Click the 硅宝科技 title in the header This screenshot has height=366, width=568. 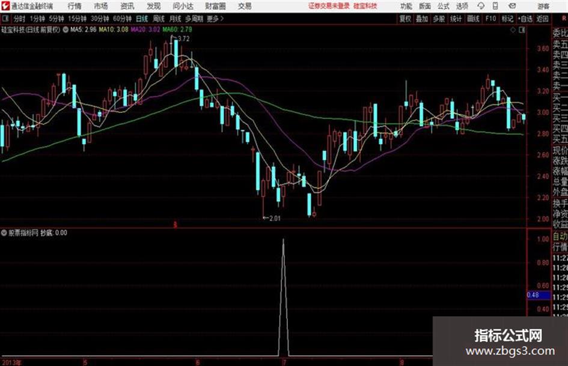pyautogui.click(x=365, y=6)
